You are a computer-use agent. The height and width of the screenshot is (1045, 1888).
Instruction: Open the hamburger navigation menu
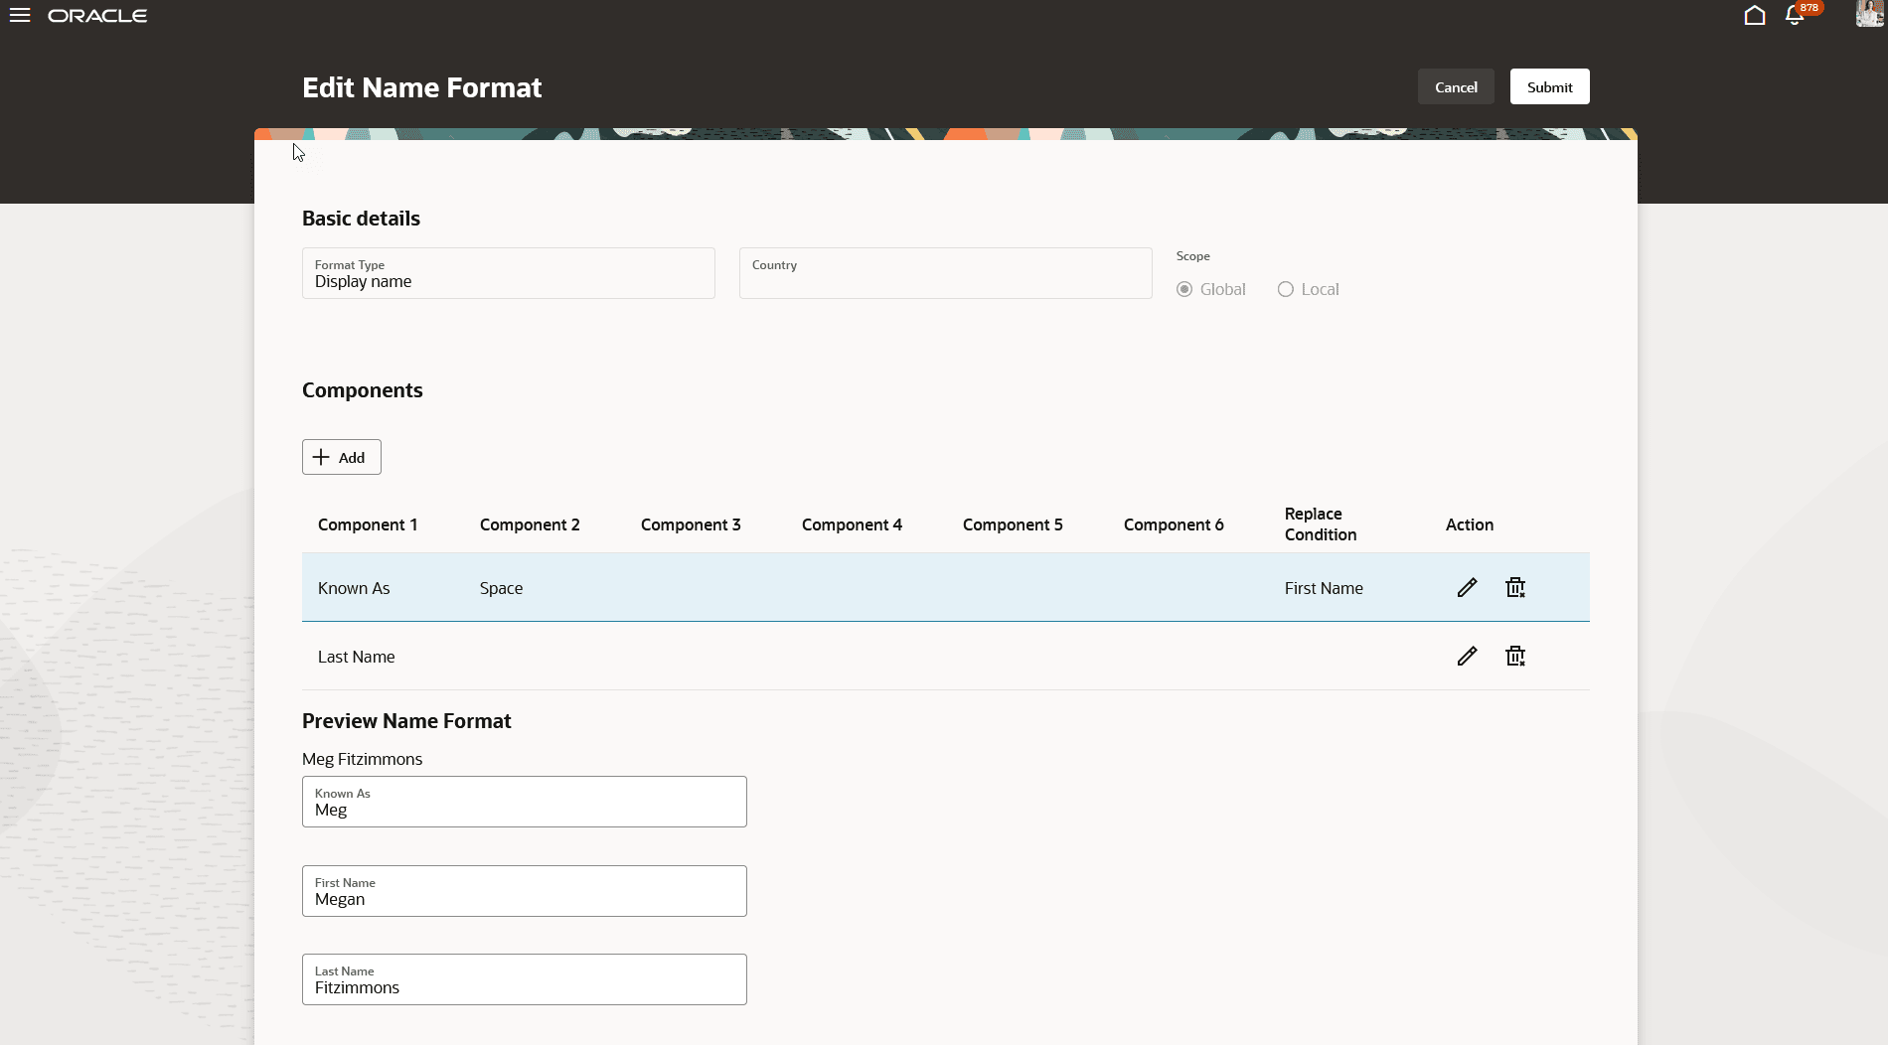tap(20, 16)
